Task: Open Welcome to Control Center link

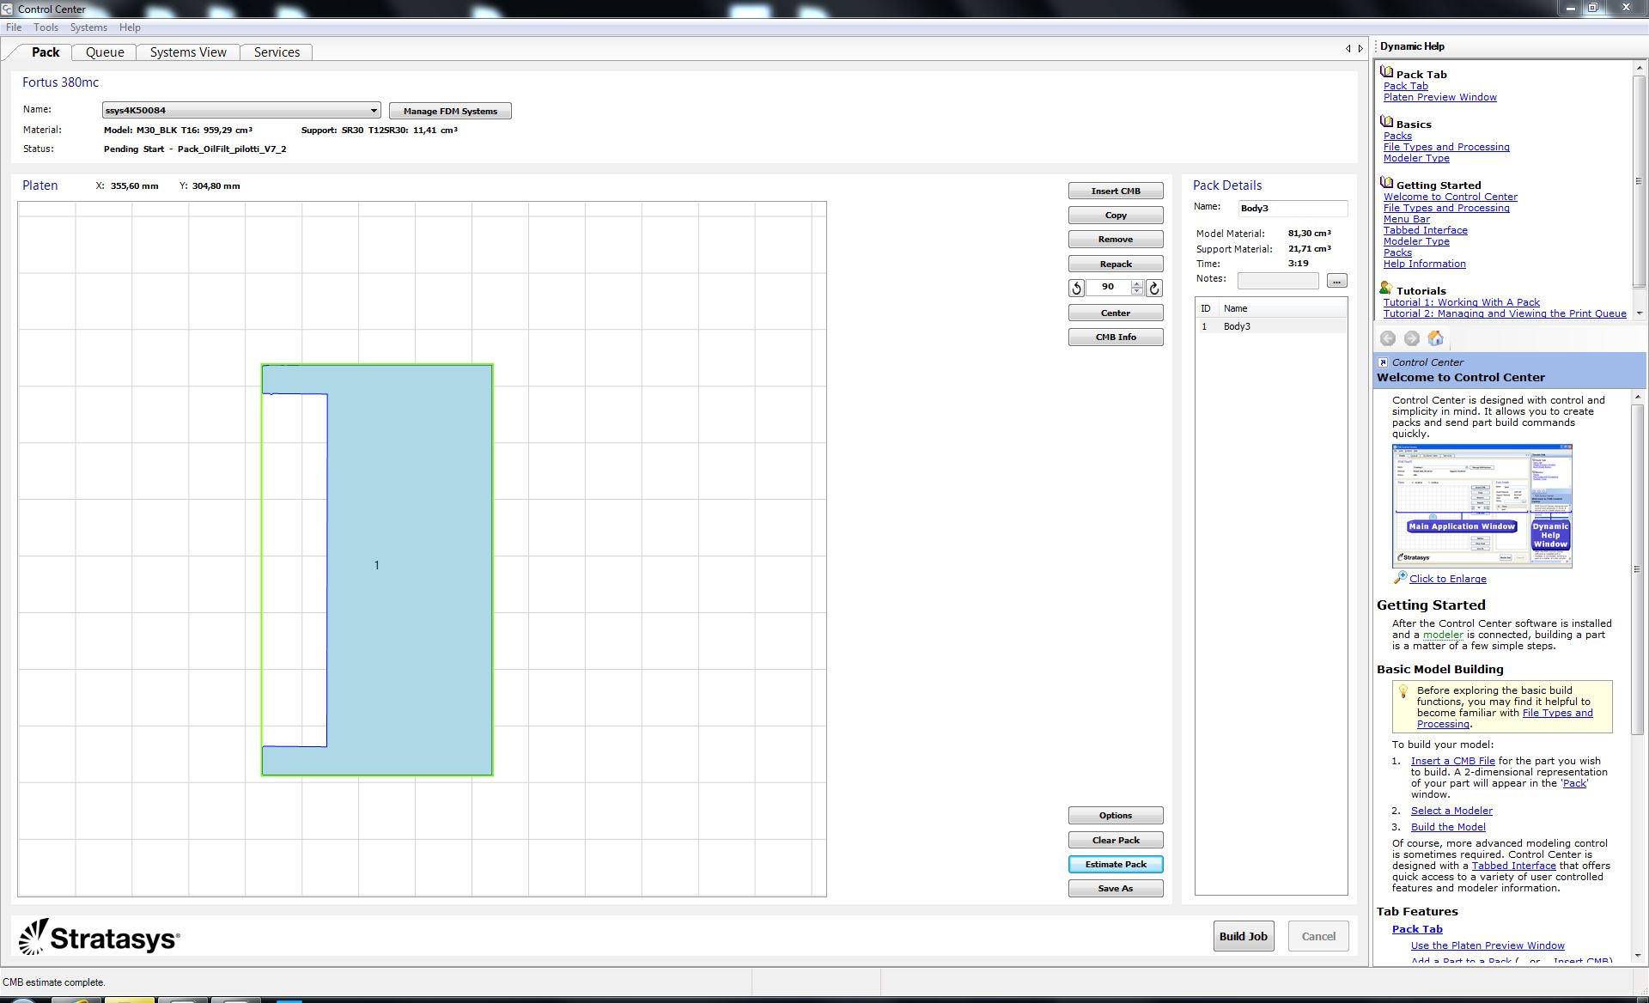Action: 1450,197
